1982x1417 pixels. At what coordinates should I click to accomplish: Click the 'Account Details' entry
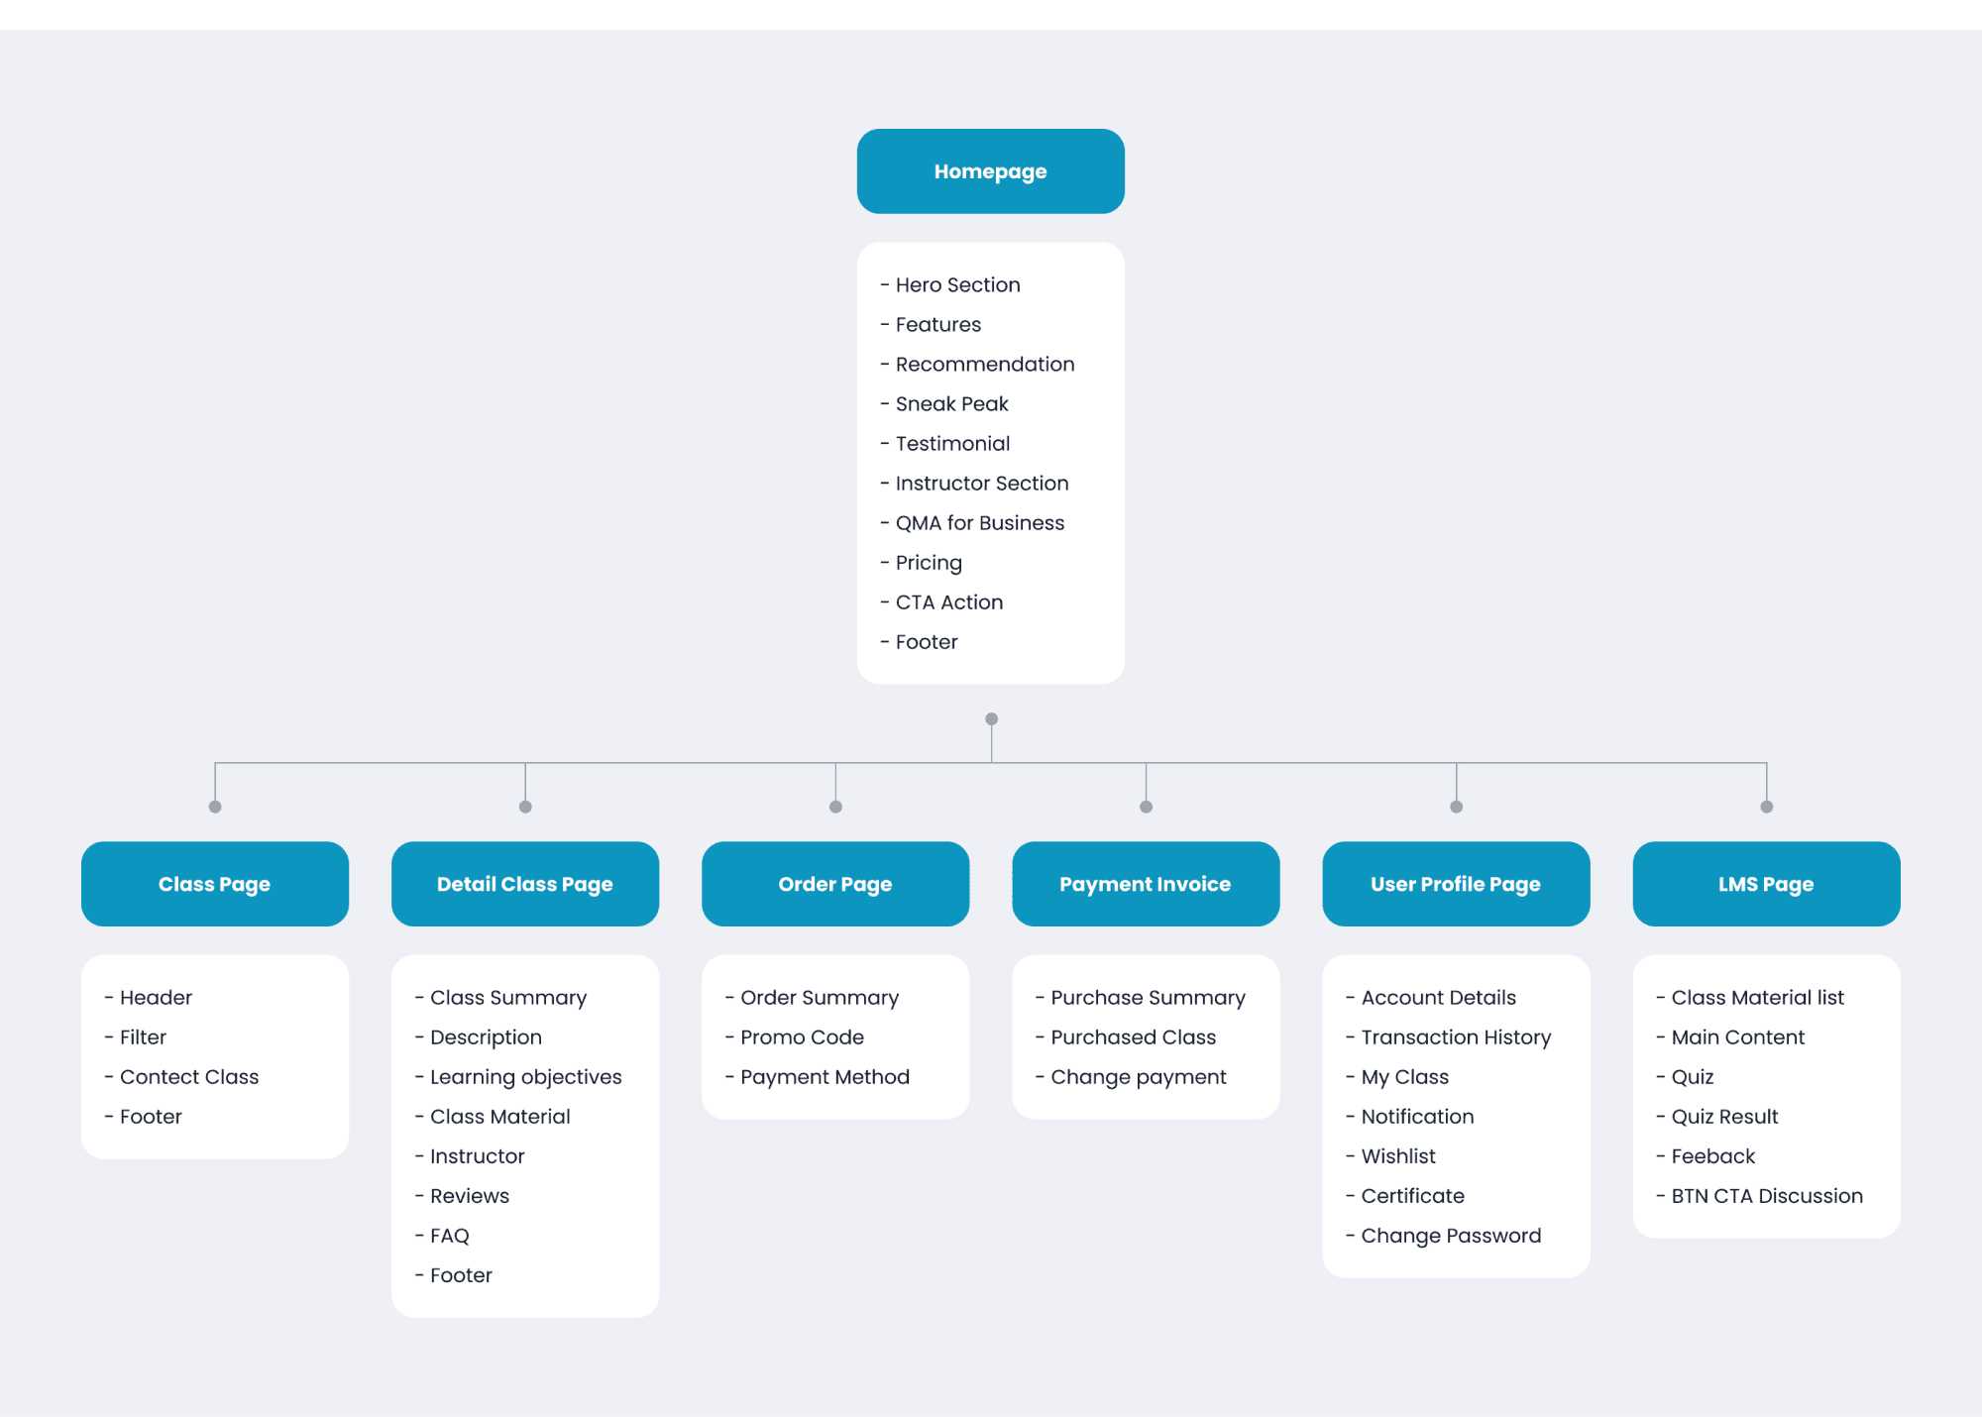click(x=1431, y=998)
